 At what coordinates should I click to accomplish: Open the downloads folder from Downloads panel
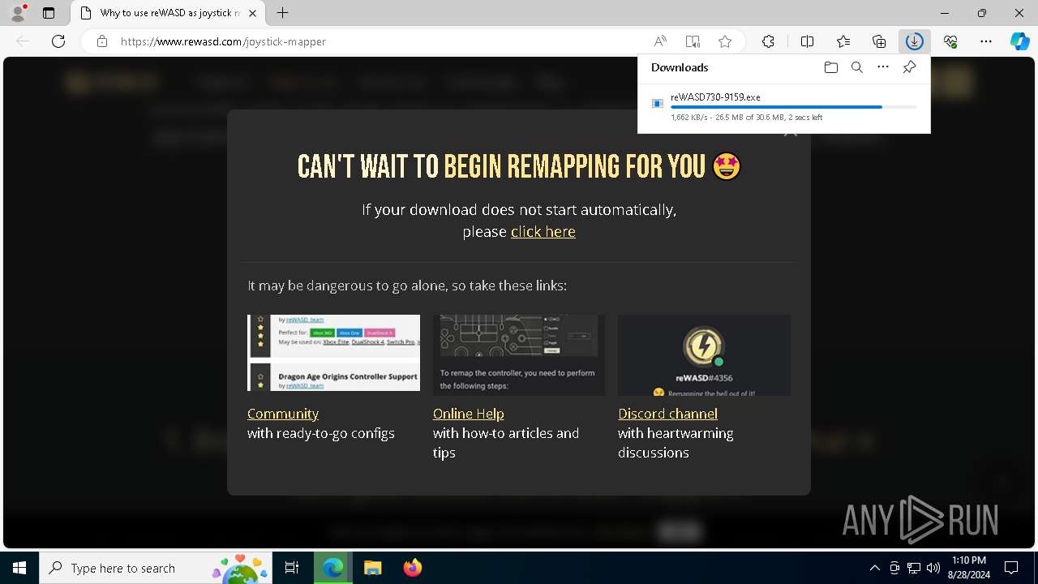(x=830, y=67)
